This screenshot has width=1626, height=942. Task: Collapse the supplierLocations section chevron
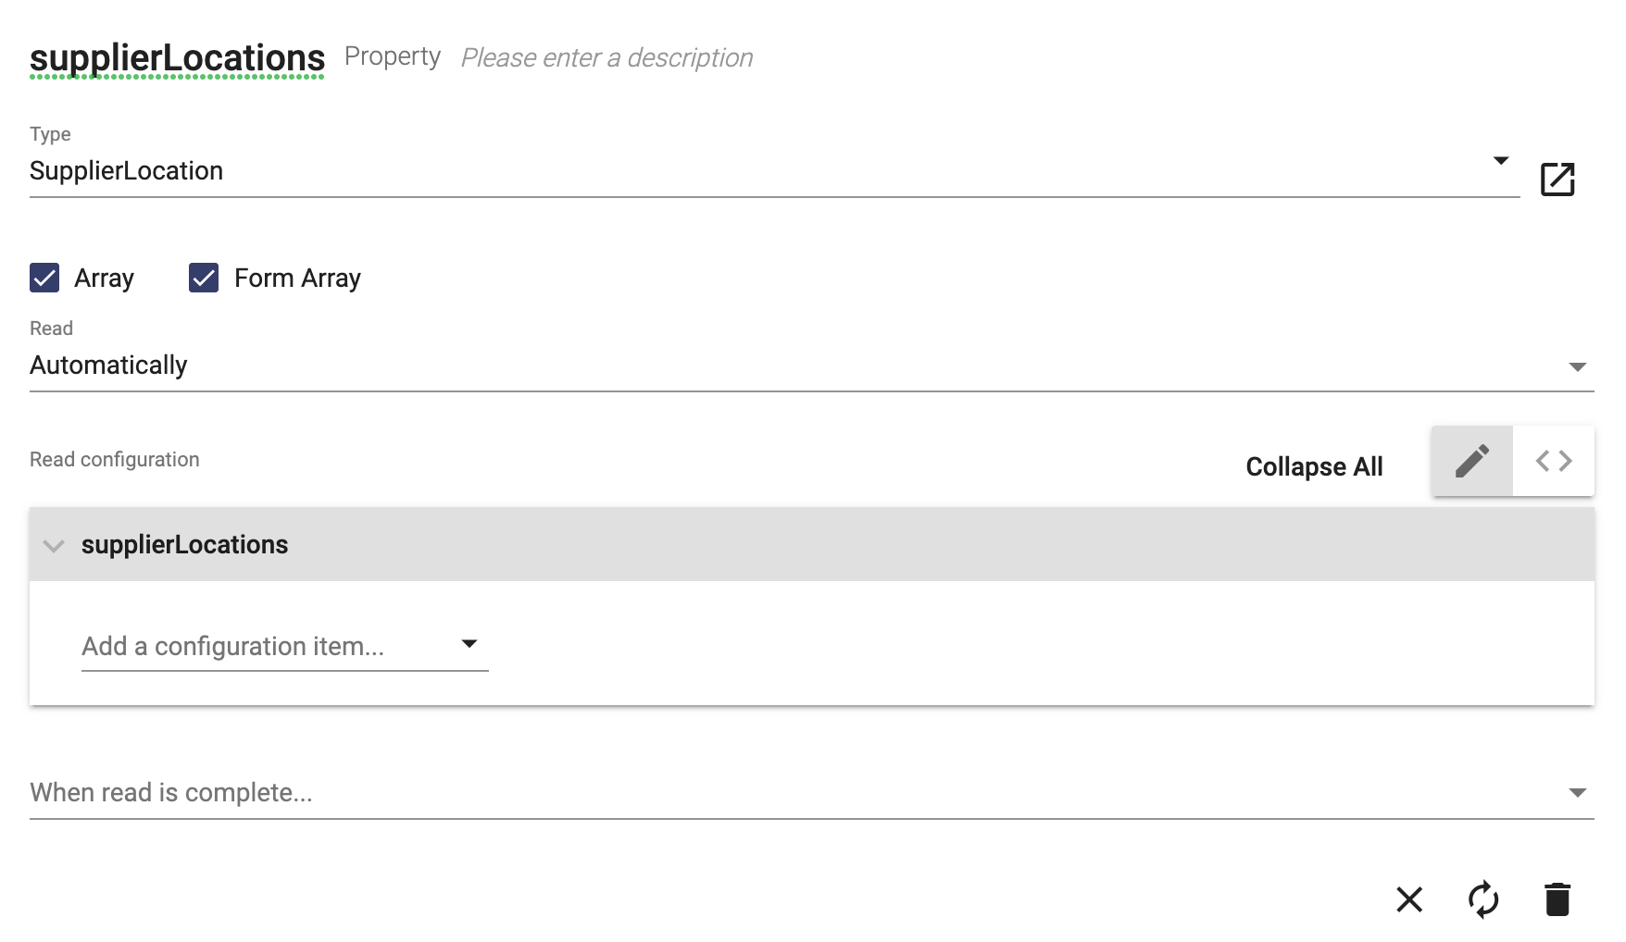pyautogui.click(x=54, y=546)
